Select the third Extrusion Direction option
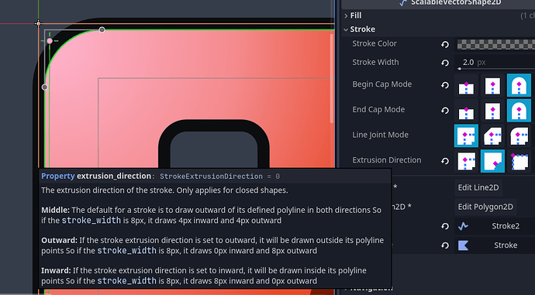 tap(519, 161)
